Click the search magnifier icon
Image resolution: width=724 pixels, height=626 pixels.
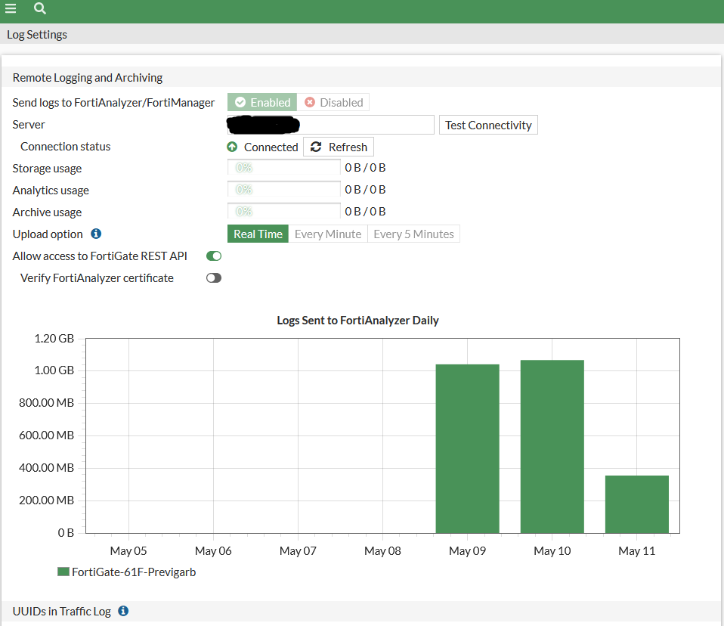tap(40, 9)
